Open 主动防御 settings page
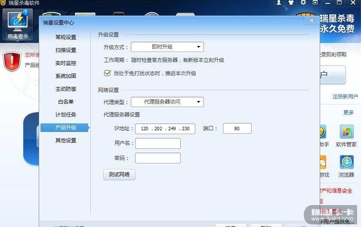The height and width of the screenshot is (227, 361). [x=65, y=89]
